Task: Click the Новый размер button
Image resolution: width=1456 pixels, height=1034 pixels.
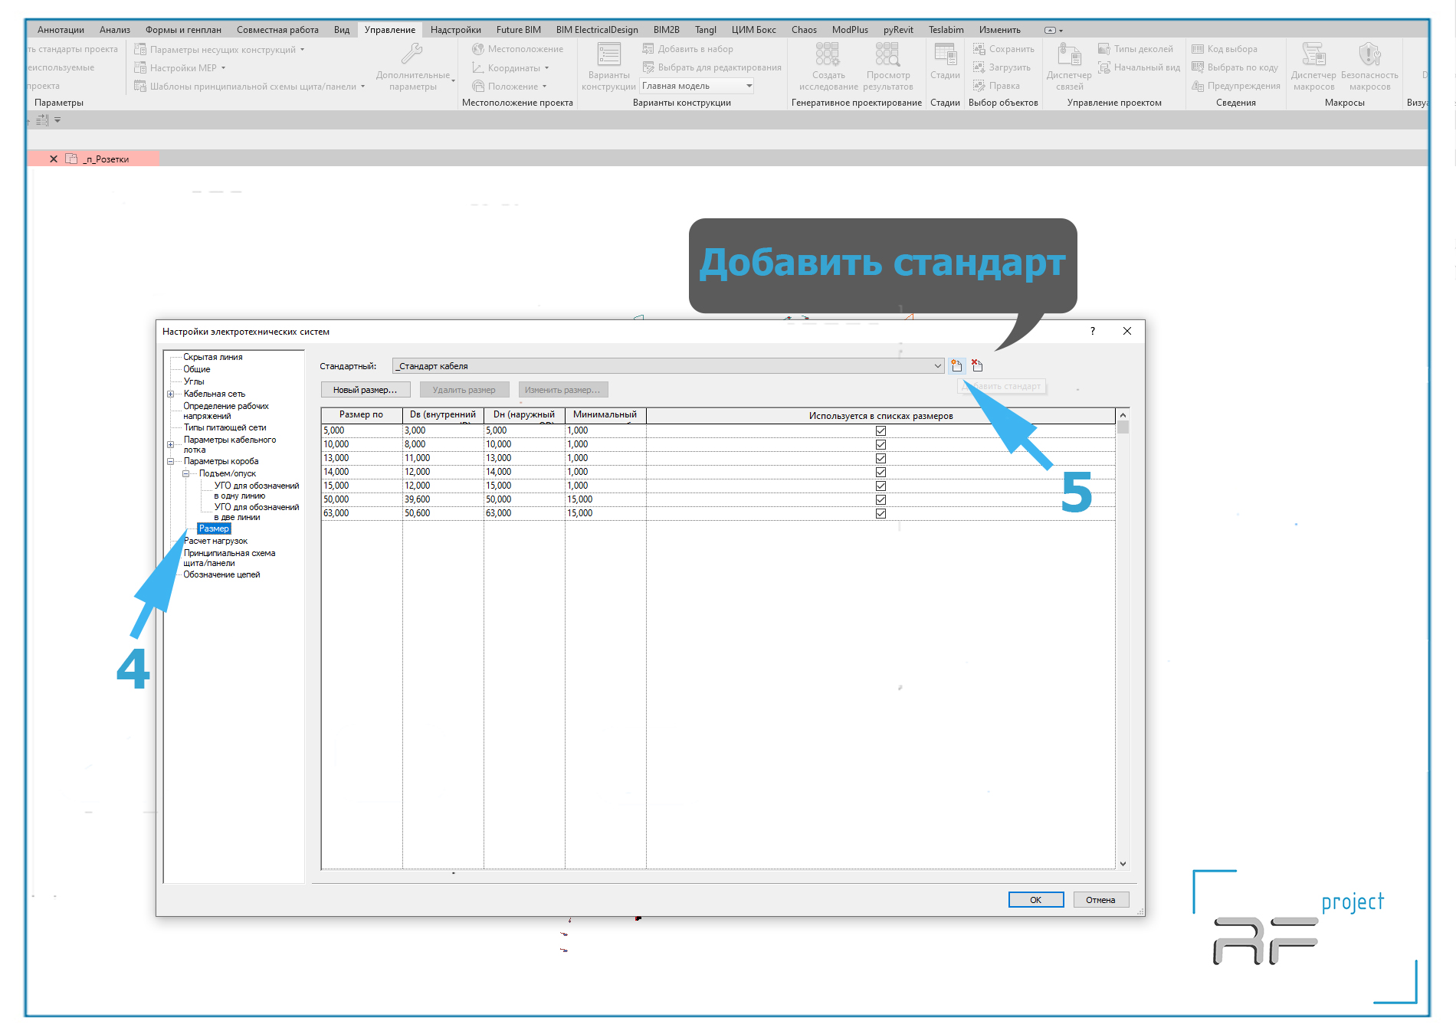Action: click(x=366, y=390)
